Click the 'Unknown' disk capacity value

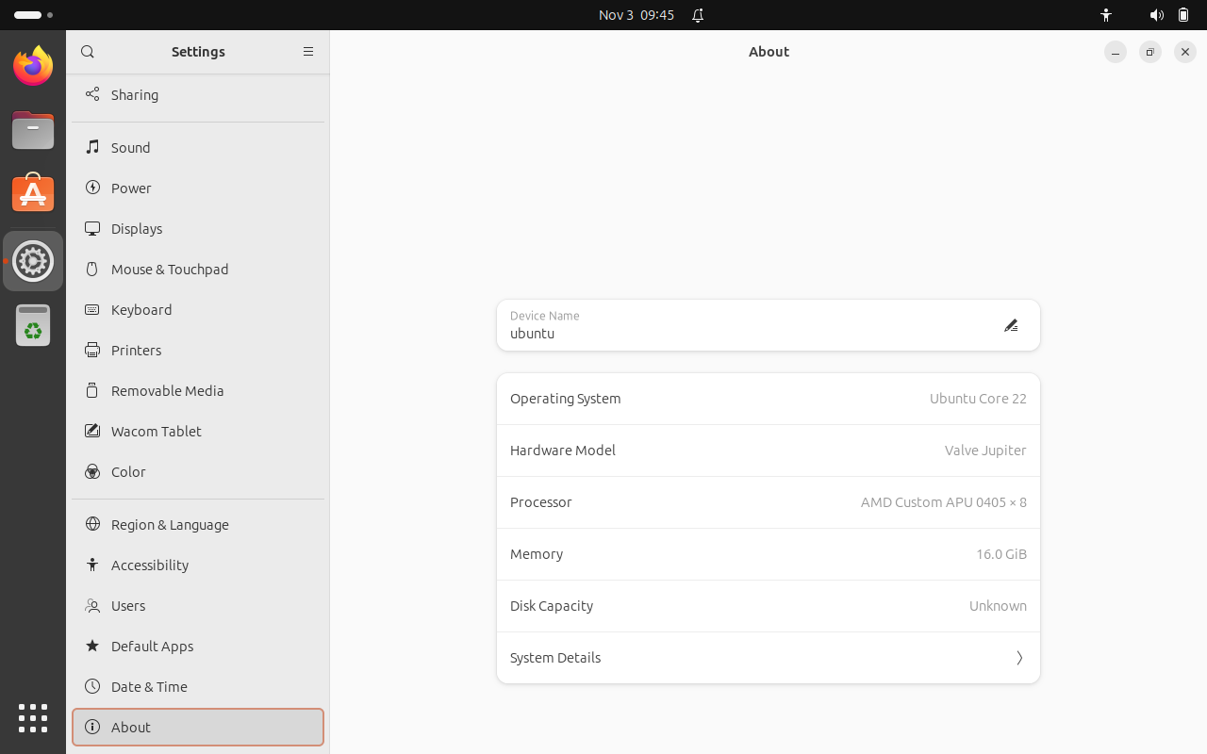tap(998, 606)
